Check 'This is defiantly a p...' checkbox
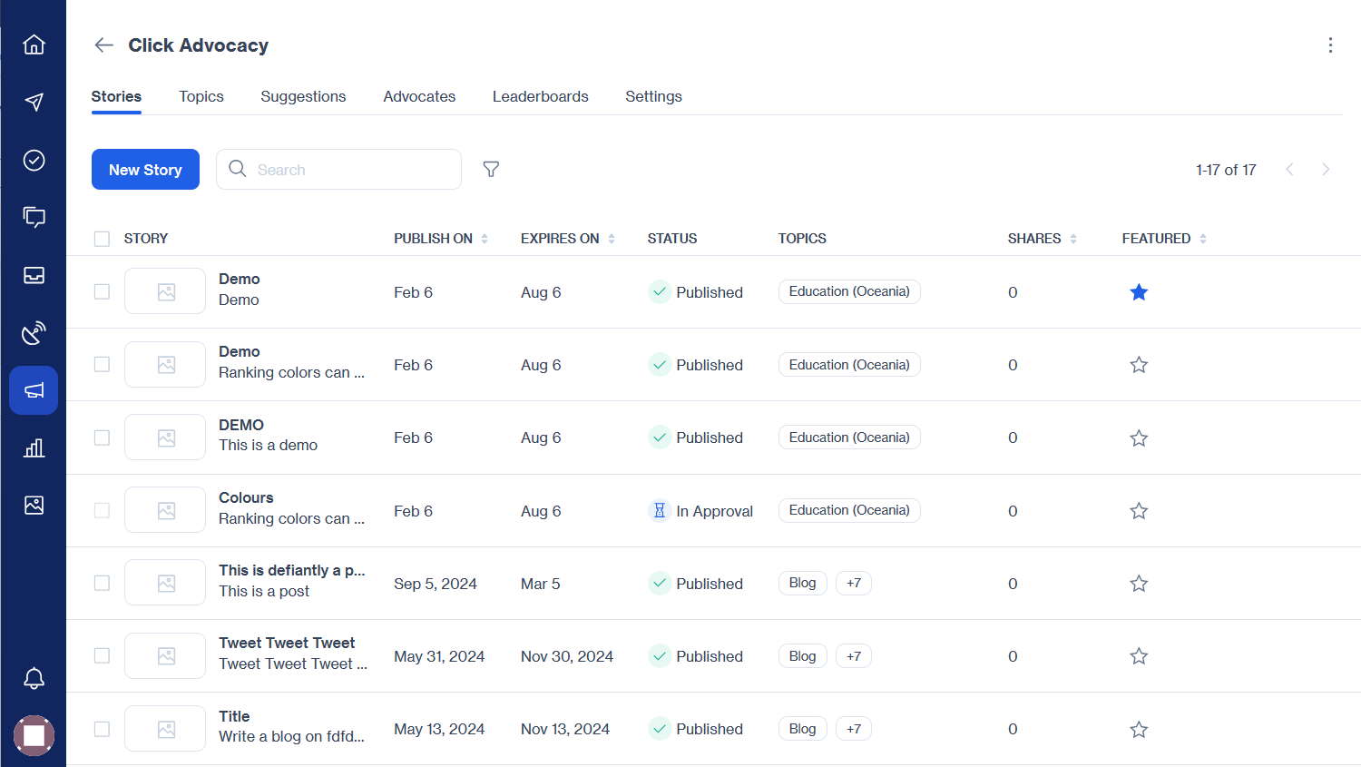Image resolution: width=1361 pixels, height=767 pixels. coord(102,583)
